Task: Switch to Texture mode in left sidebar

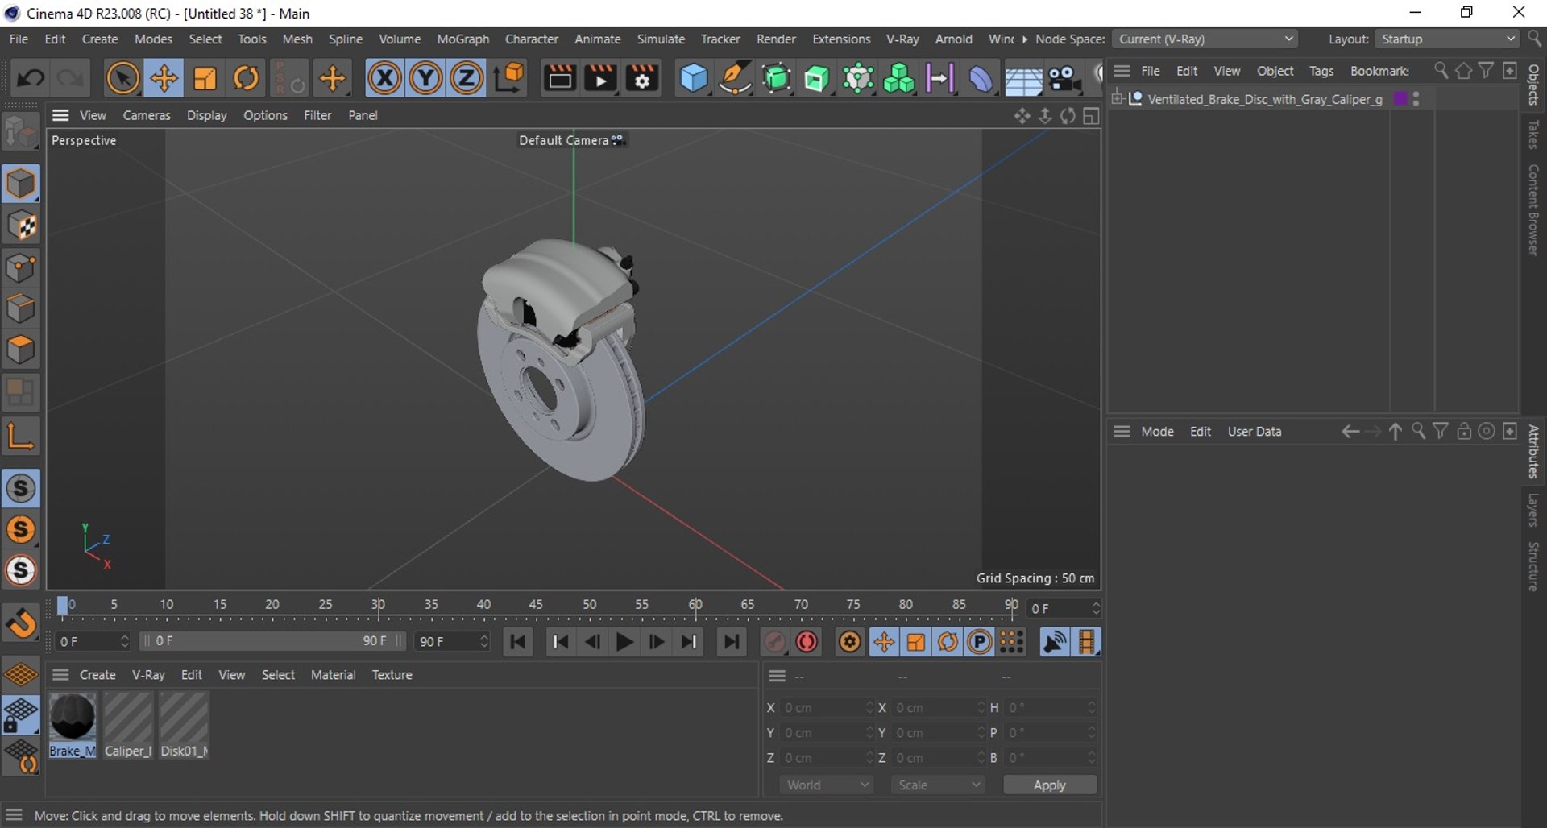Action: 21,226
